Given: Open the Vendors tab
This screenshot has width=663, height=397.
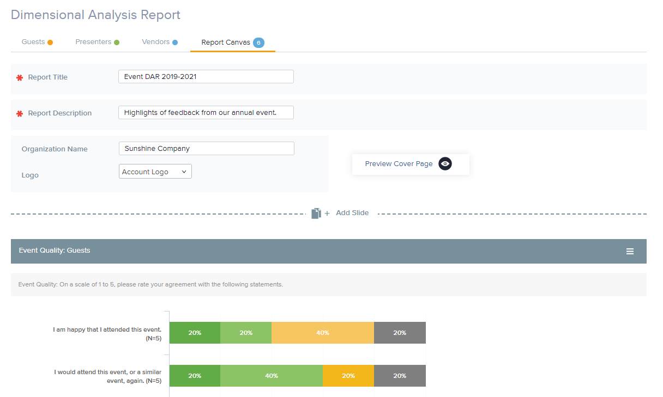Looking at the screenshot, I should (155, 42).
